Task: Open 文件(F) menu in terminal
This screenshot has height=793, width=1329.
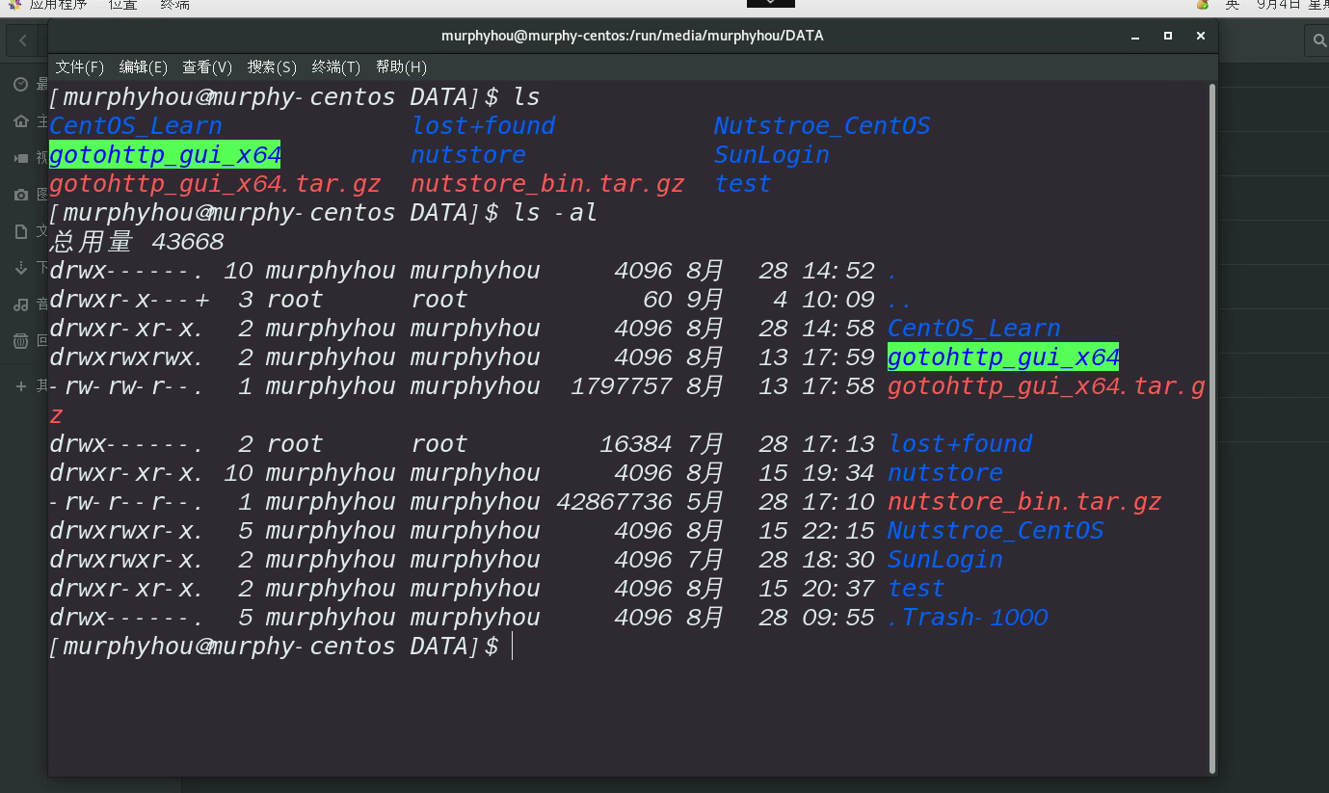Action: [x=79, y=67]
